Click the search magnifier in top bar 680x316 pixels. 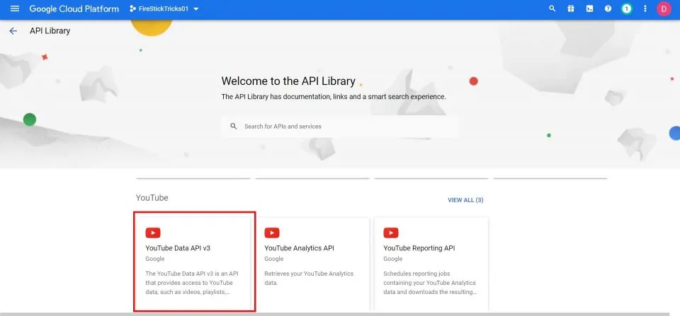(552, 8)
